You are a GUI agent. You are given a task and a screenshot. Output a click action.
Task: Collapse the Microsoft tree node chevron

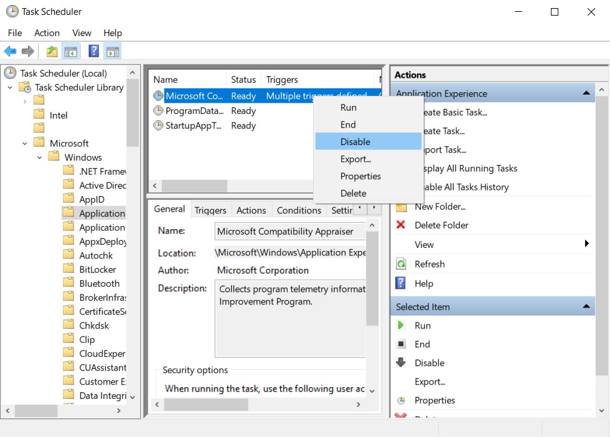point(25,144)
